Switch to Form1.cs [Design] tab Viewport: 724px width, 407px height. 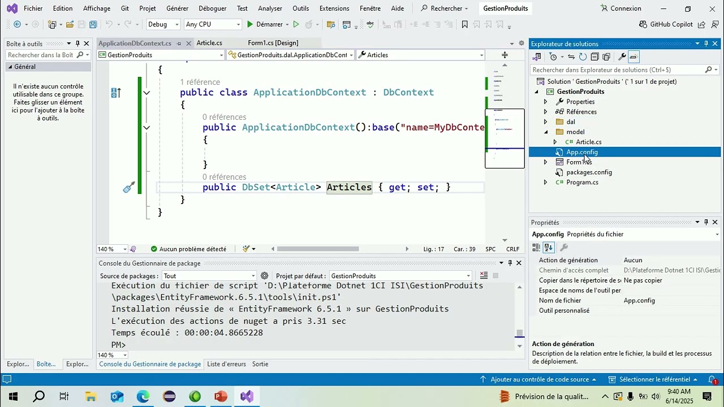(273, 43)
